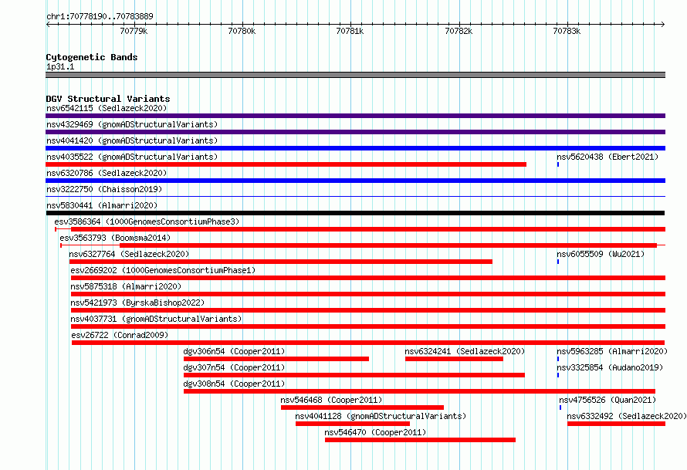The width and height of the screenshot is (687, 470).
Task: Select the red bar under dgv308n54
Action: tap(419, 391)
